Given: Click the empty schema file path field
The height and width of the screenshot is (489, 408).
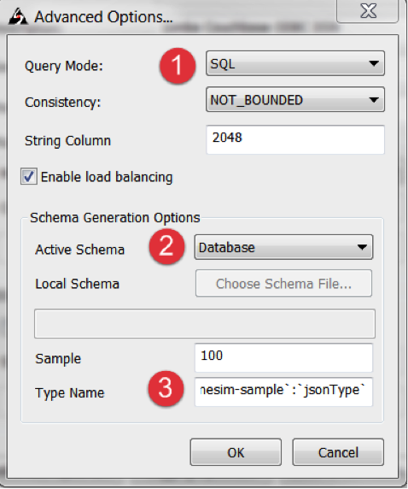Looking at the screenshot, I should click(205, 324).
